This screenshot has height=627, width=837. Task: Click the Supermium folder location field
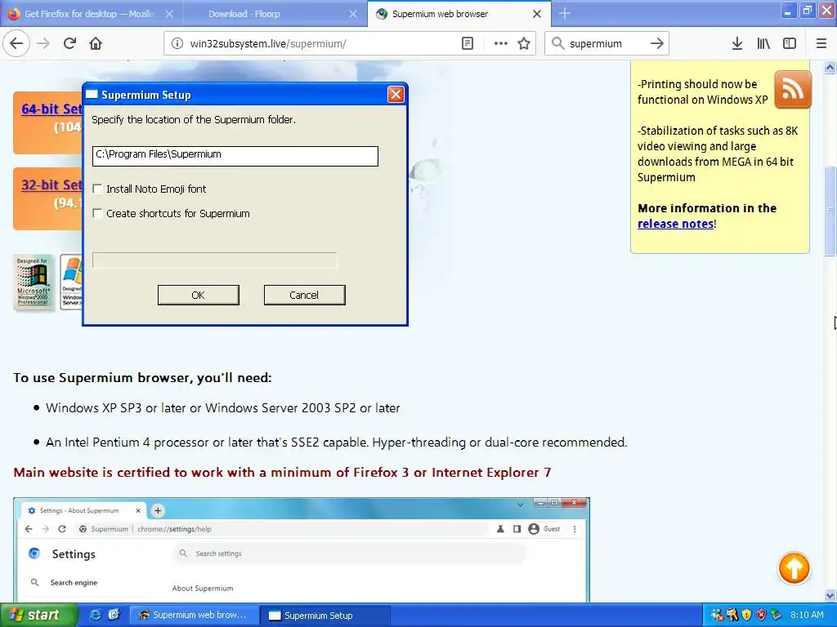[235, 156]
